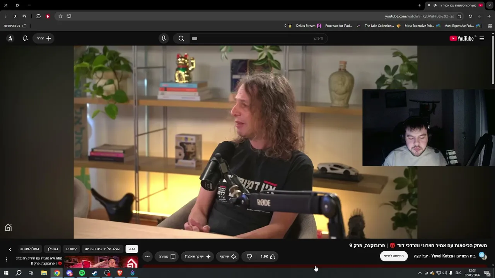Go to the YouTube home logo
This screenshot has height=278, width=495.
(x=461, y=38)
